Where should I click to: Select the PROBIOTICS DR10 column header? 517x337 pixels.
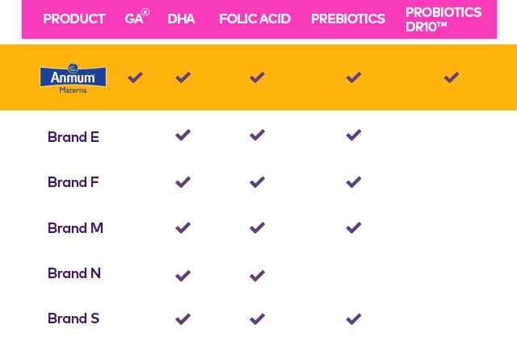443,19
